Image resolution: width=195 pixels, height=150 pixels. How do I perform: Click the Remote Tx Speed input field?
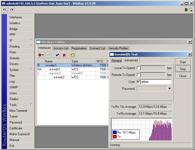click(x=153, y=75)
